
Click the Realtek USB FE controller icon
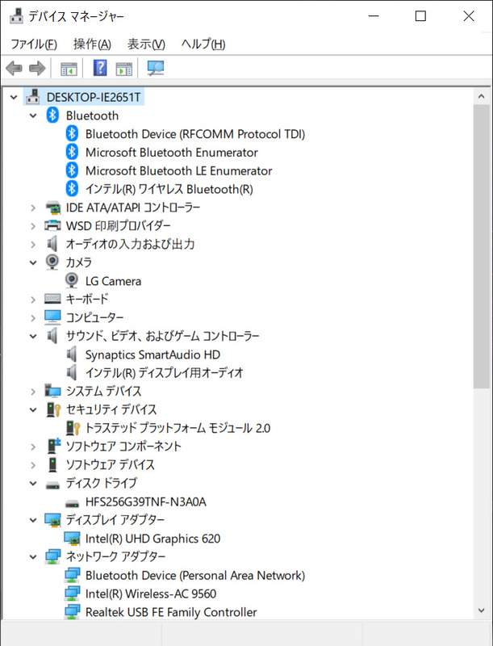coord(72,612)
